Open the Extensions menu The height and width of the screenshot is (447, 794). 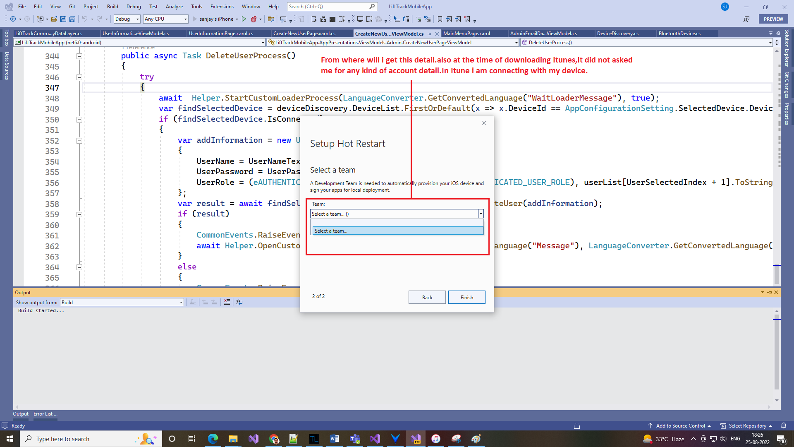click(222, 7)
